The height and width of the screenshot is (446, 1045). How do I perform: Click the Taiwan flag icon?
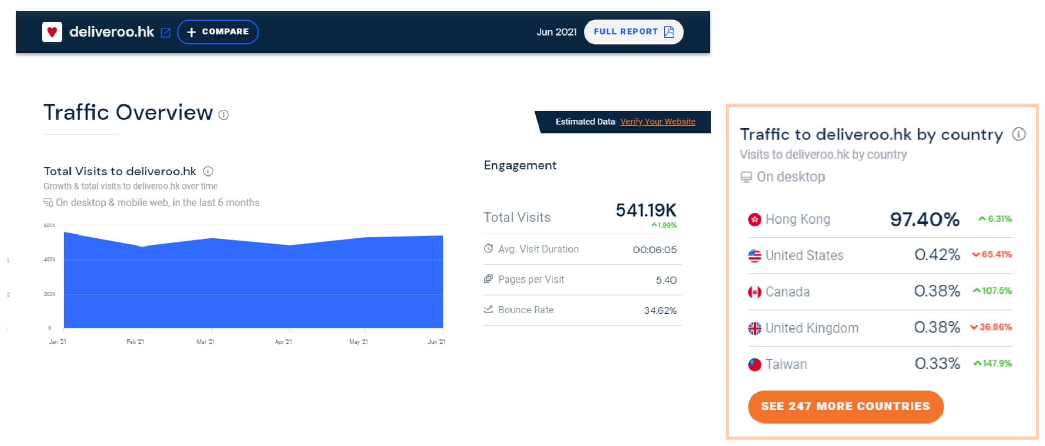click(x=754, y=365)
